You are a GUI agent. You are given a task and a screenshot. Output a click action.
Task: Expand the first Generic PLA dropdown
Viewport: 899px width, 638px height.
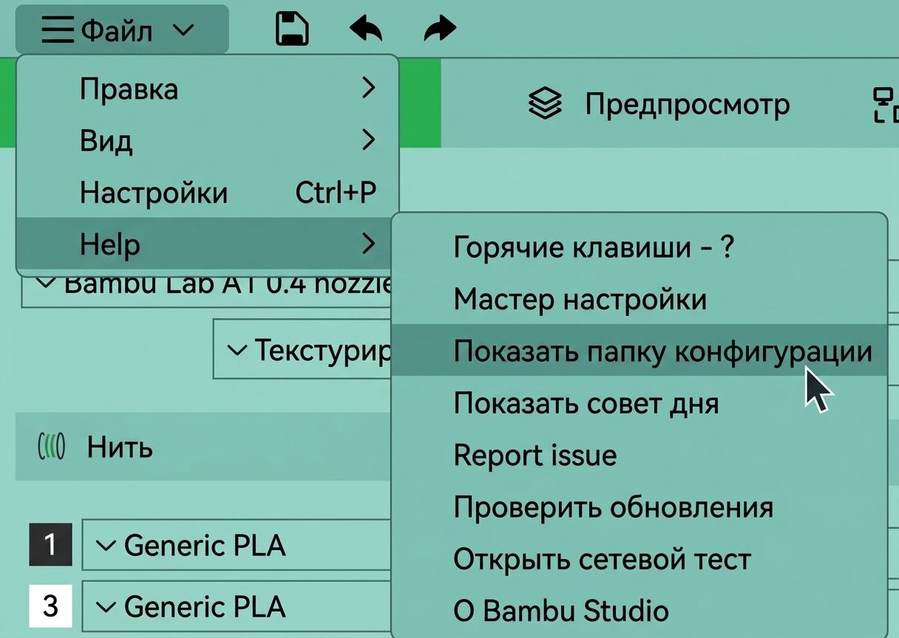pyautogui.click(x=237, y=545)
